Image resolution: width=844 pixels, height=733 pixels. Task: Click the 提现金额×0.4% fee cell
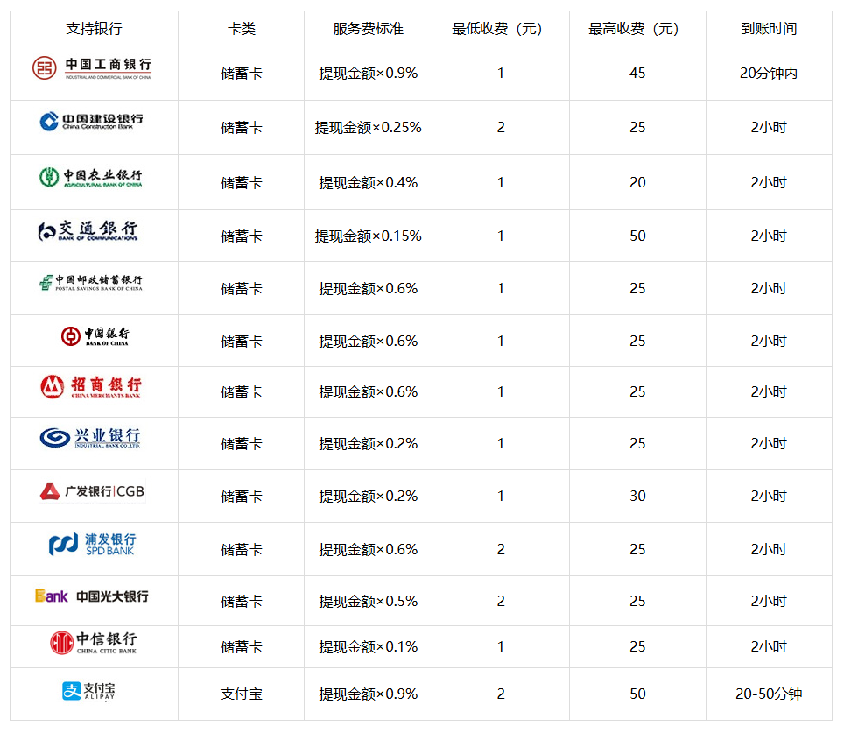coord(369,182)
